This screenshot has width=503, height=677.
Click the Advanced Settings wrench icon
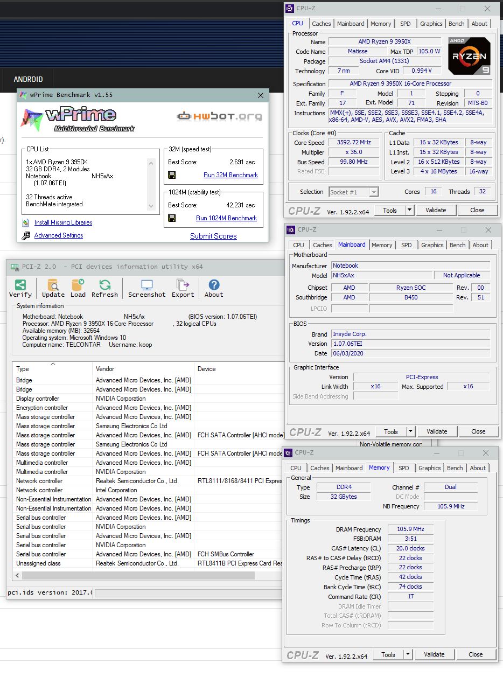click(26, 235)
